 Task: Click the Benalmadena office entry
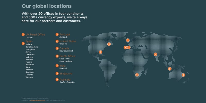(32, 47)
